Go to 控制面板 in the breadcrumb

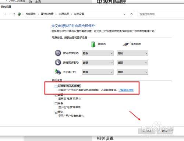(x=31, y=14)
